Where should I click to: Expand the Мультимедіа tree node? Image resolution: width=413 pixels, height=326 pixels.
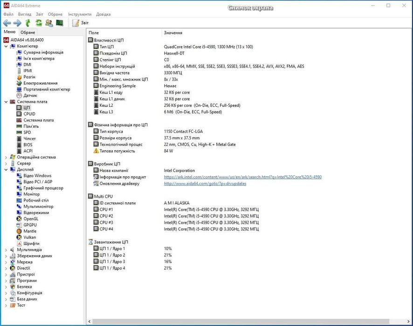[6, 250]
